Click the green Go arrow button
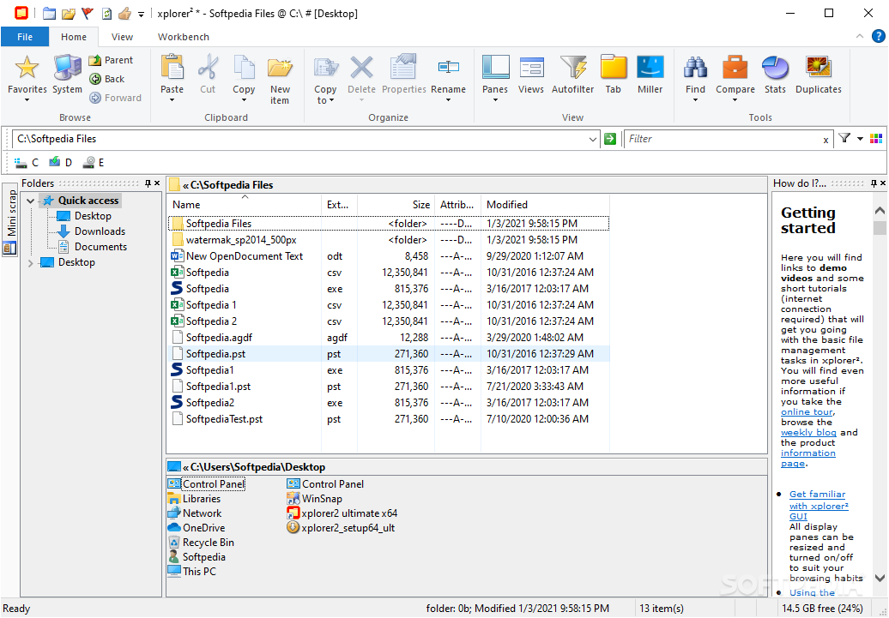 coord(610,139)
